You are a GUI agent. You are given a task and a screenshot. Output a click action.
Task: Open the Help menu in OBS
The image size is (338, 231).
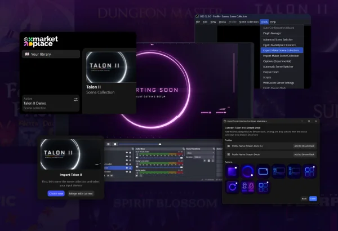[x=273, y=22]
